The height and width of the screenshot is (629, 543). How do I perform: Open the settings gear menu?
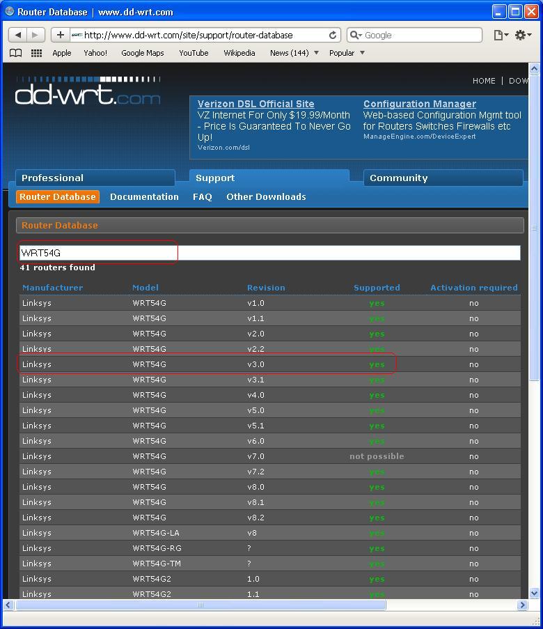523,36
